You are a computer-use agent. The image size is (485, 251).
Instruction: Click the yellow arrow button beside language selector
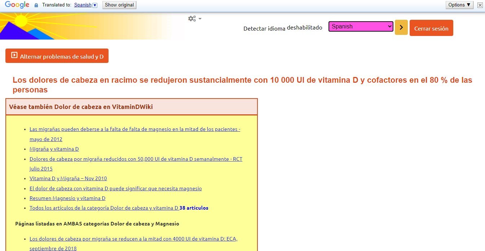(401, 27)
